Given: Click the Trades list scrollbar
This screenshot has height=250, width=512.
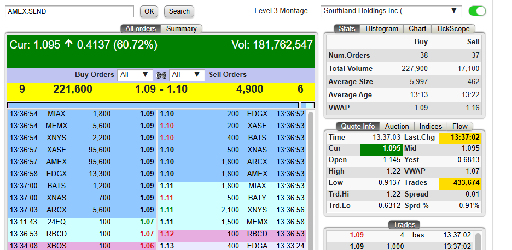Looking at the screenshot, I should click(x=478, y=241).
